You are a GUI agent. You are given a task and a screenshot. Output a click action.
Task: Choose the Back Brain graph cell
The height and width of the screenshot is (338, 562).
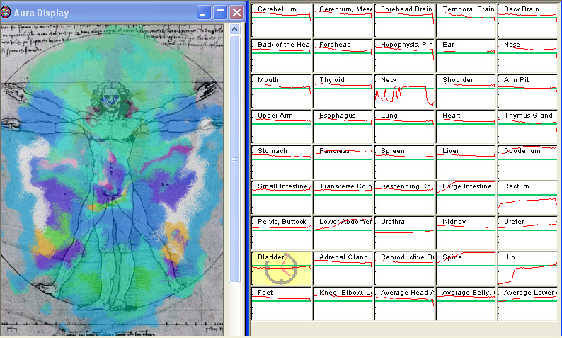click(x=528, y=21)
